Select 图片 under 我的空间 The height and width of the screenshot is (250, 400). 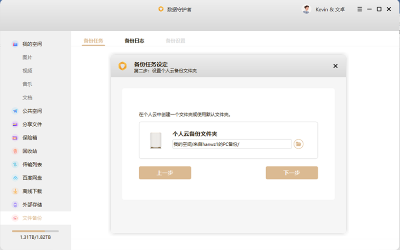[27, 58]
